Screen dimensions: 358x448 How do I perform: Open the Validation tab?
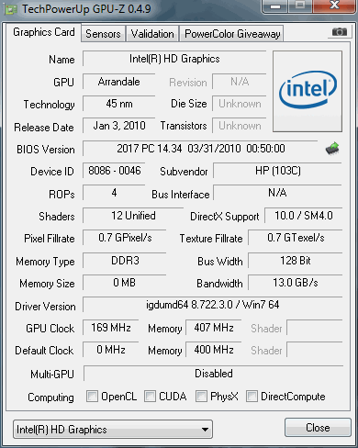coord(152,34)
